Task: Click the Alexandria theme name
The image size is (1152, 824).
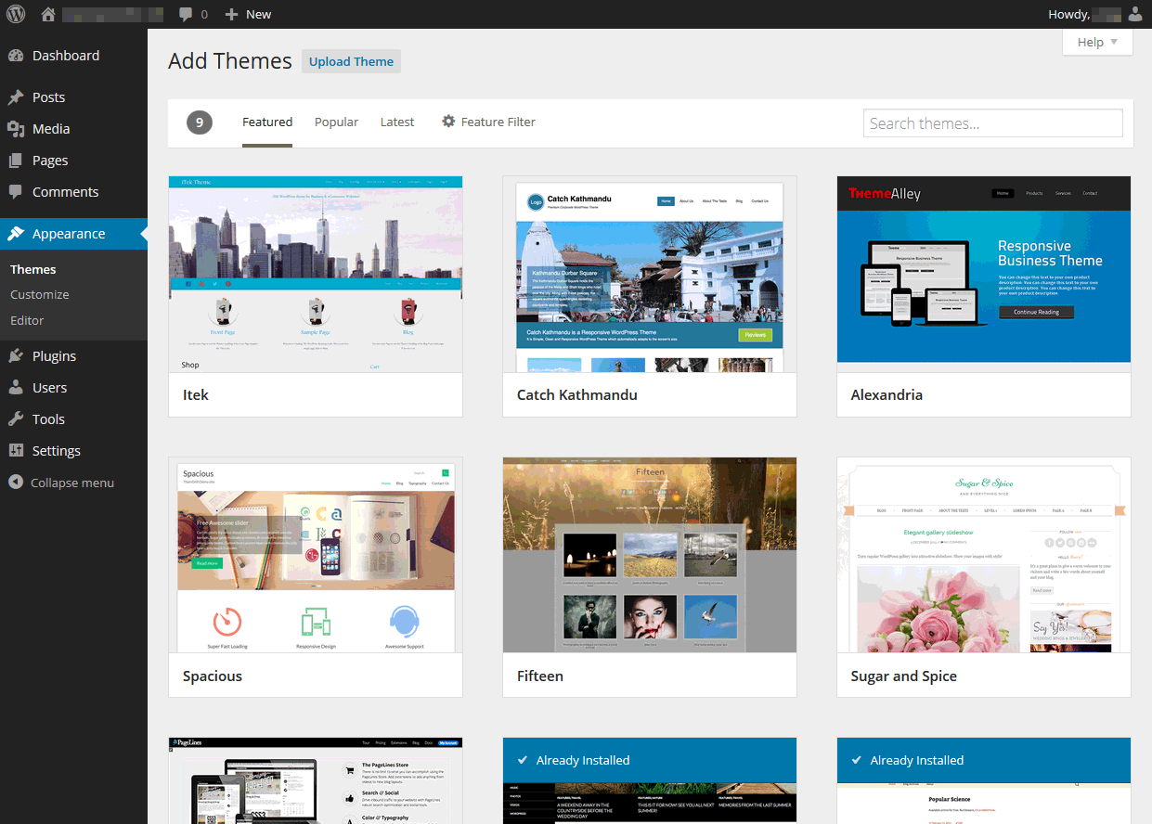Action: tap(887, 394)
